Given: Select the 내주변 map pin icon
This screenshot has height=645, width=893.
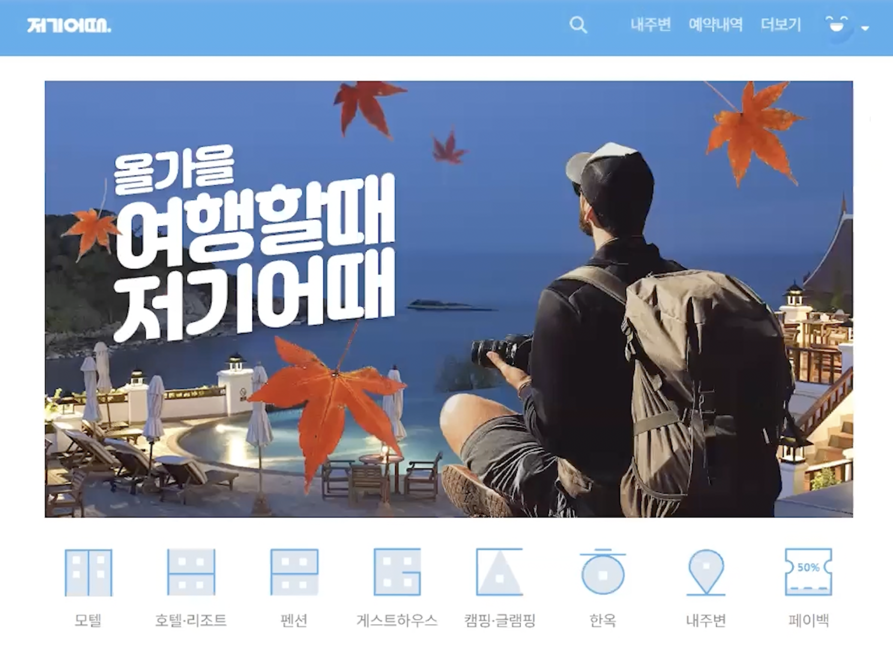Looking at the screenshot, I should click(706, 572).
